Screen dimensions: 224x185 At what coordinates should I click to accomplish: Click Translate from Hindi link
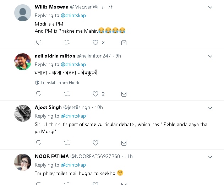(x=59, y=83)
